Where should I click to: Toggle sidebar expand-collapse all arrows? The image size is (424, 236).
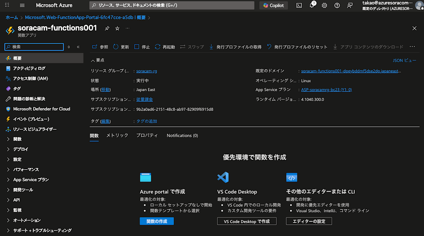click(69, 47)
